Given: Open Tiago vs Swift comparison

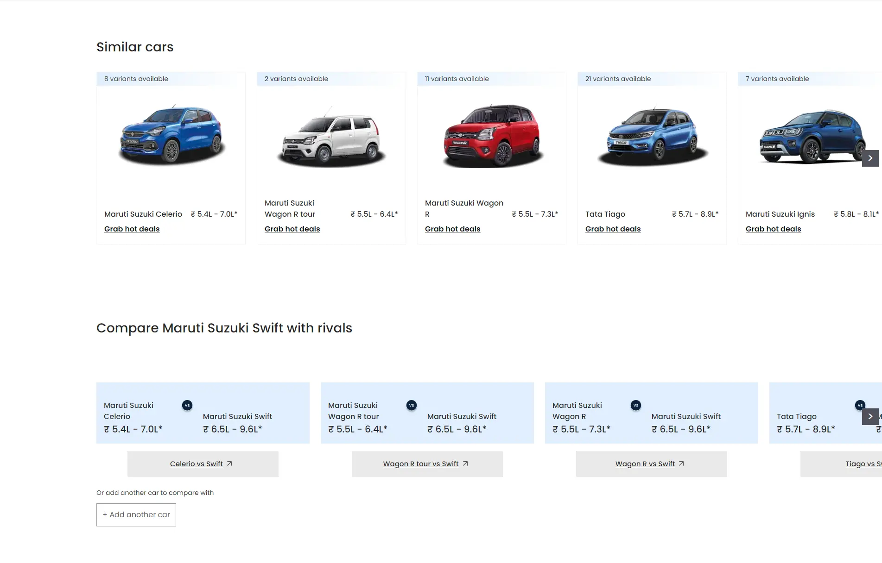Looking at the screenshot, I should click(x=841, y=464).
